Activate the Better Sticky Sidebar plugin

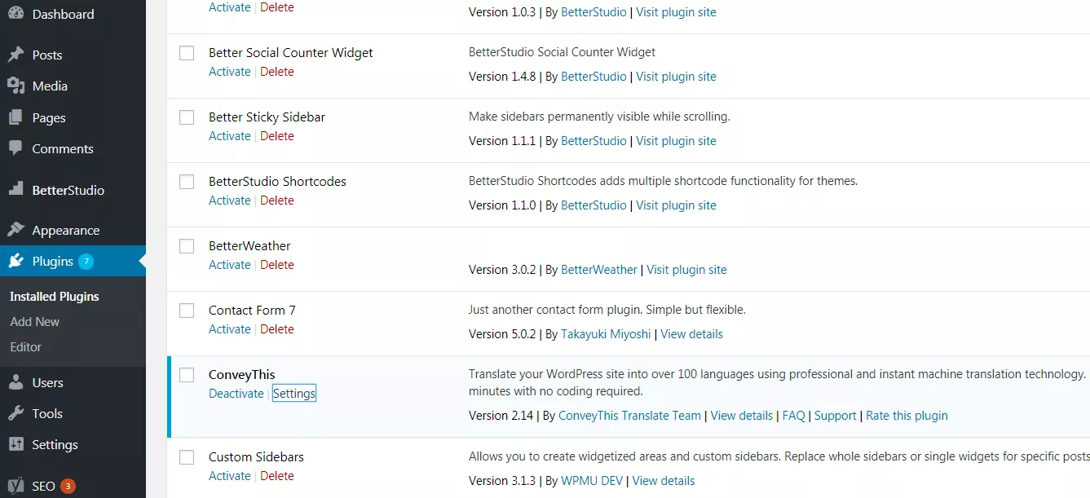pyautogui.click(x=229, y=136)
